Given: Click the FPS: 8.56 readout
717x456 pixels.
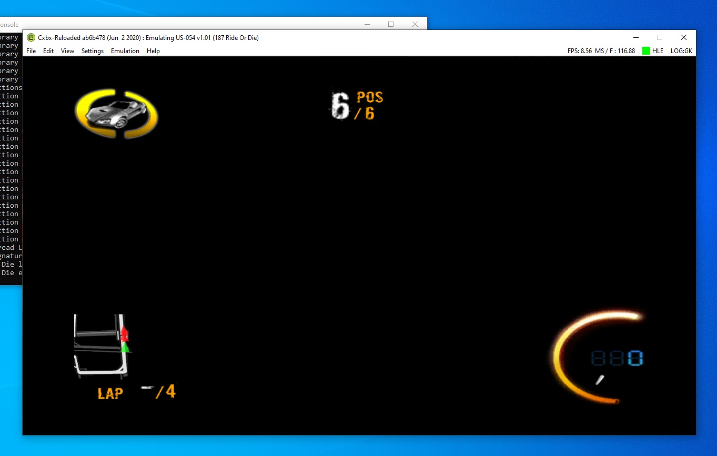Looking at the screenshot, I should click(x=580, y=51).
